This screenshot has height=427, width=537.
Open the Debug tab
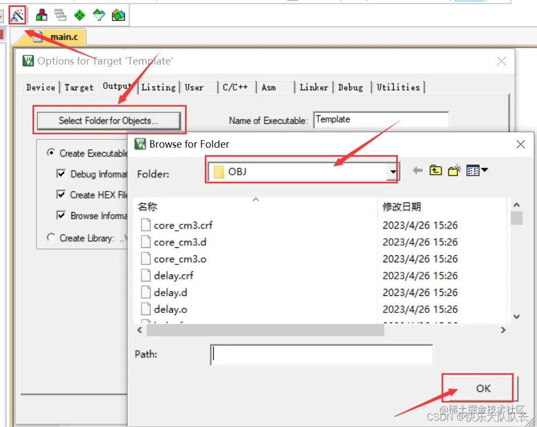(351, 87)
